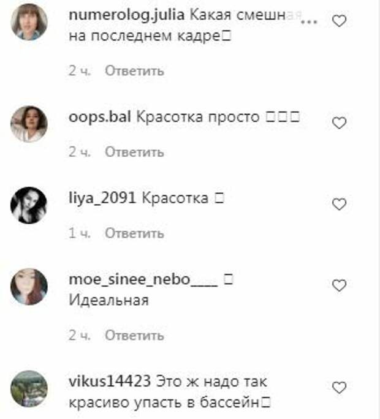Image resolution: width=380 pixels, height=419 pixels.
Task: Open vikus14423 landscape avatar
Action: [x=29, y=388]
